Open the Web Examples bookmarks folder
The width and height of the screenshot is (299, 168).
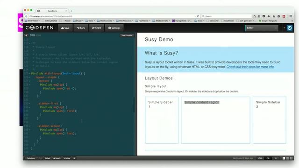[106, 21]
